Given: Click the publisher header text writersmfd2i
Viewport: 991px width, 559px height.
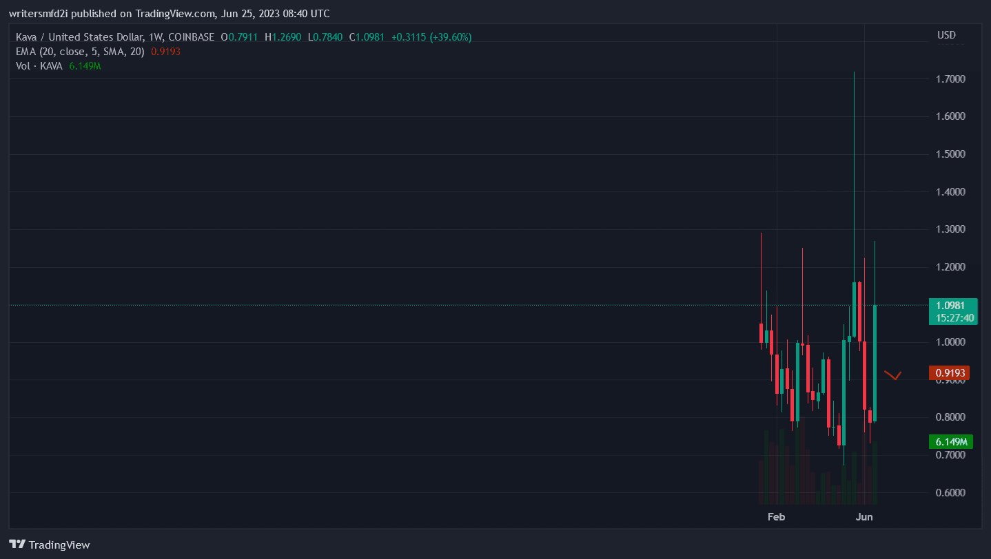Looking at the screenshot, I should click(x=45, y=14).
